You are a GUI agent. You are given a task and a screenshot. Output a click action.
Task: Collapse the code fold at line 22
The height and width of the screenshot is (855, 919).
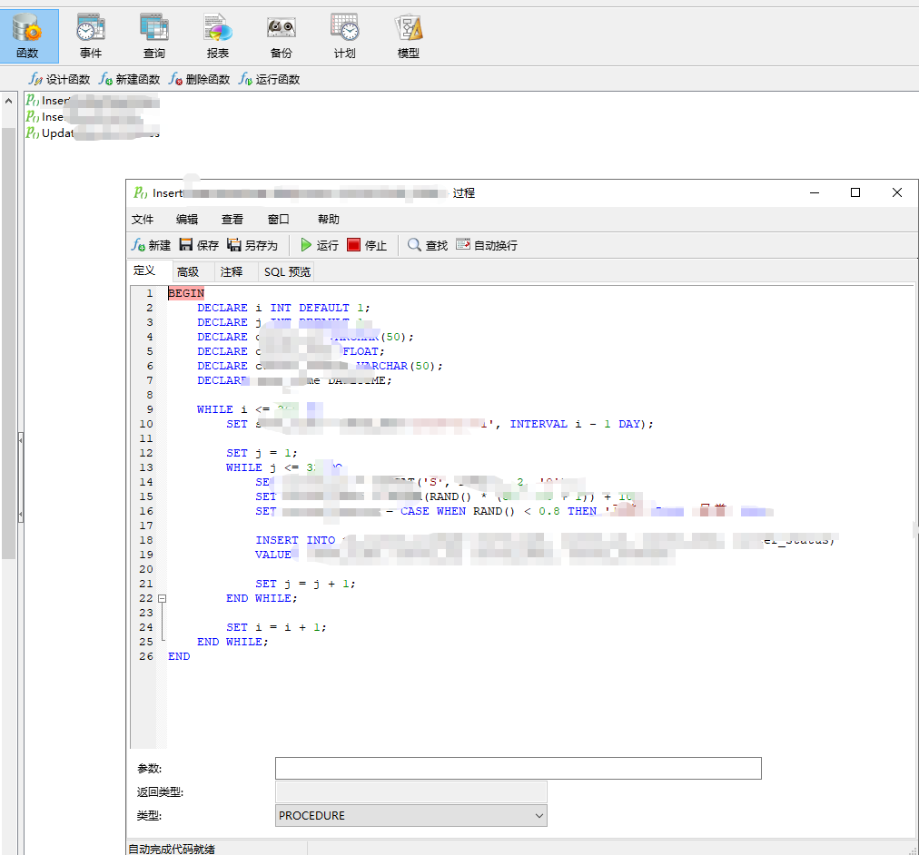(163, 598)
